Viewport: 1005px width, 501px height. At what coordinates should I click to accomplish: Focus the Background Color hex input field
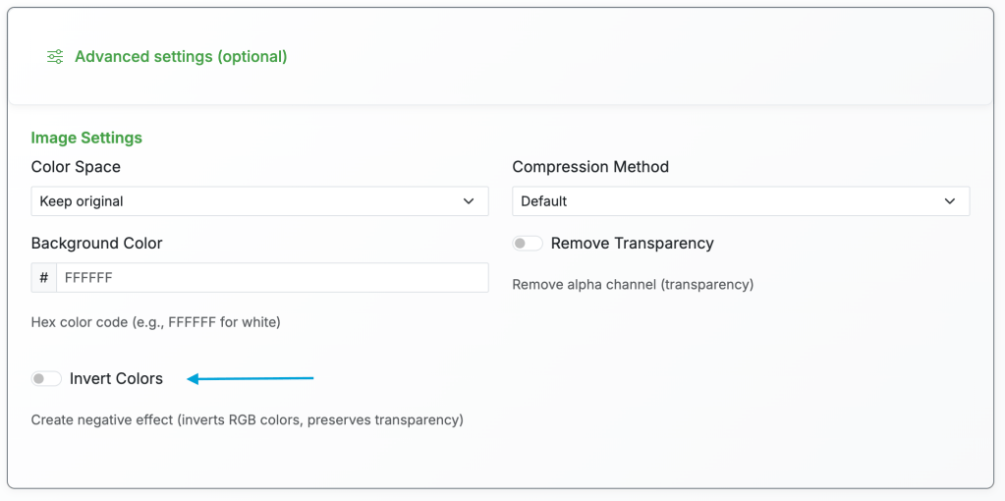[272, 278]
